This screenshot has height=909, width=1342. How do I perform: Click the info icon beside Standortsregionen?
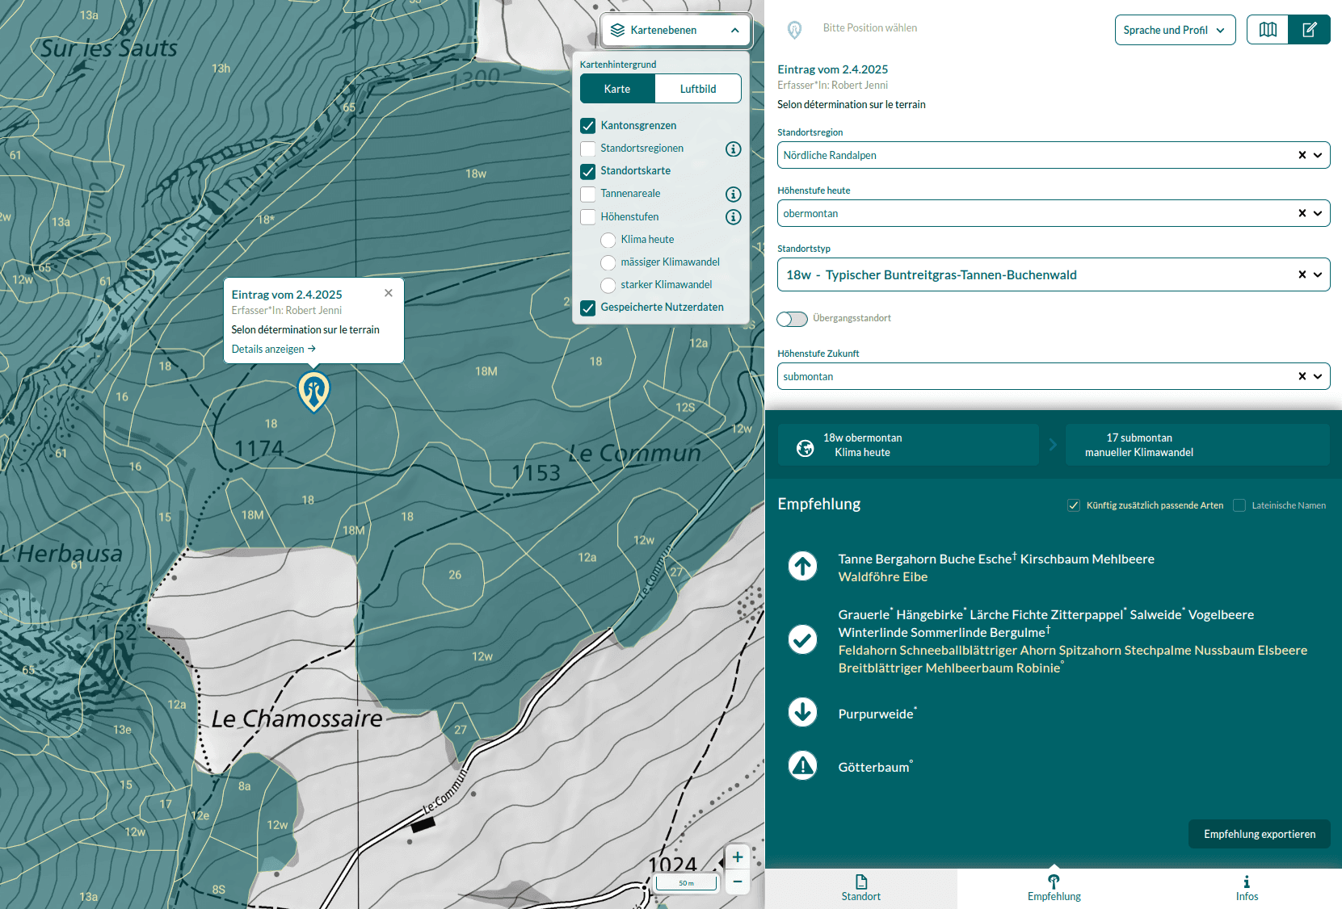(x=733, y=149)
